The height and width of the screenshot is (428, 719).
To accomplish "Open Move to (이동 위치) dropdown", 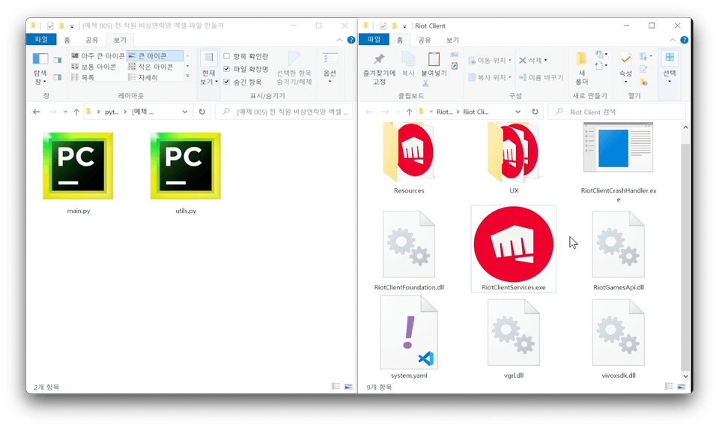I will click(490, 60).
